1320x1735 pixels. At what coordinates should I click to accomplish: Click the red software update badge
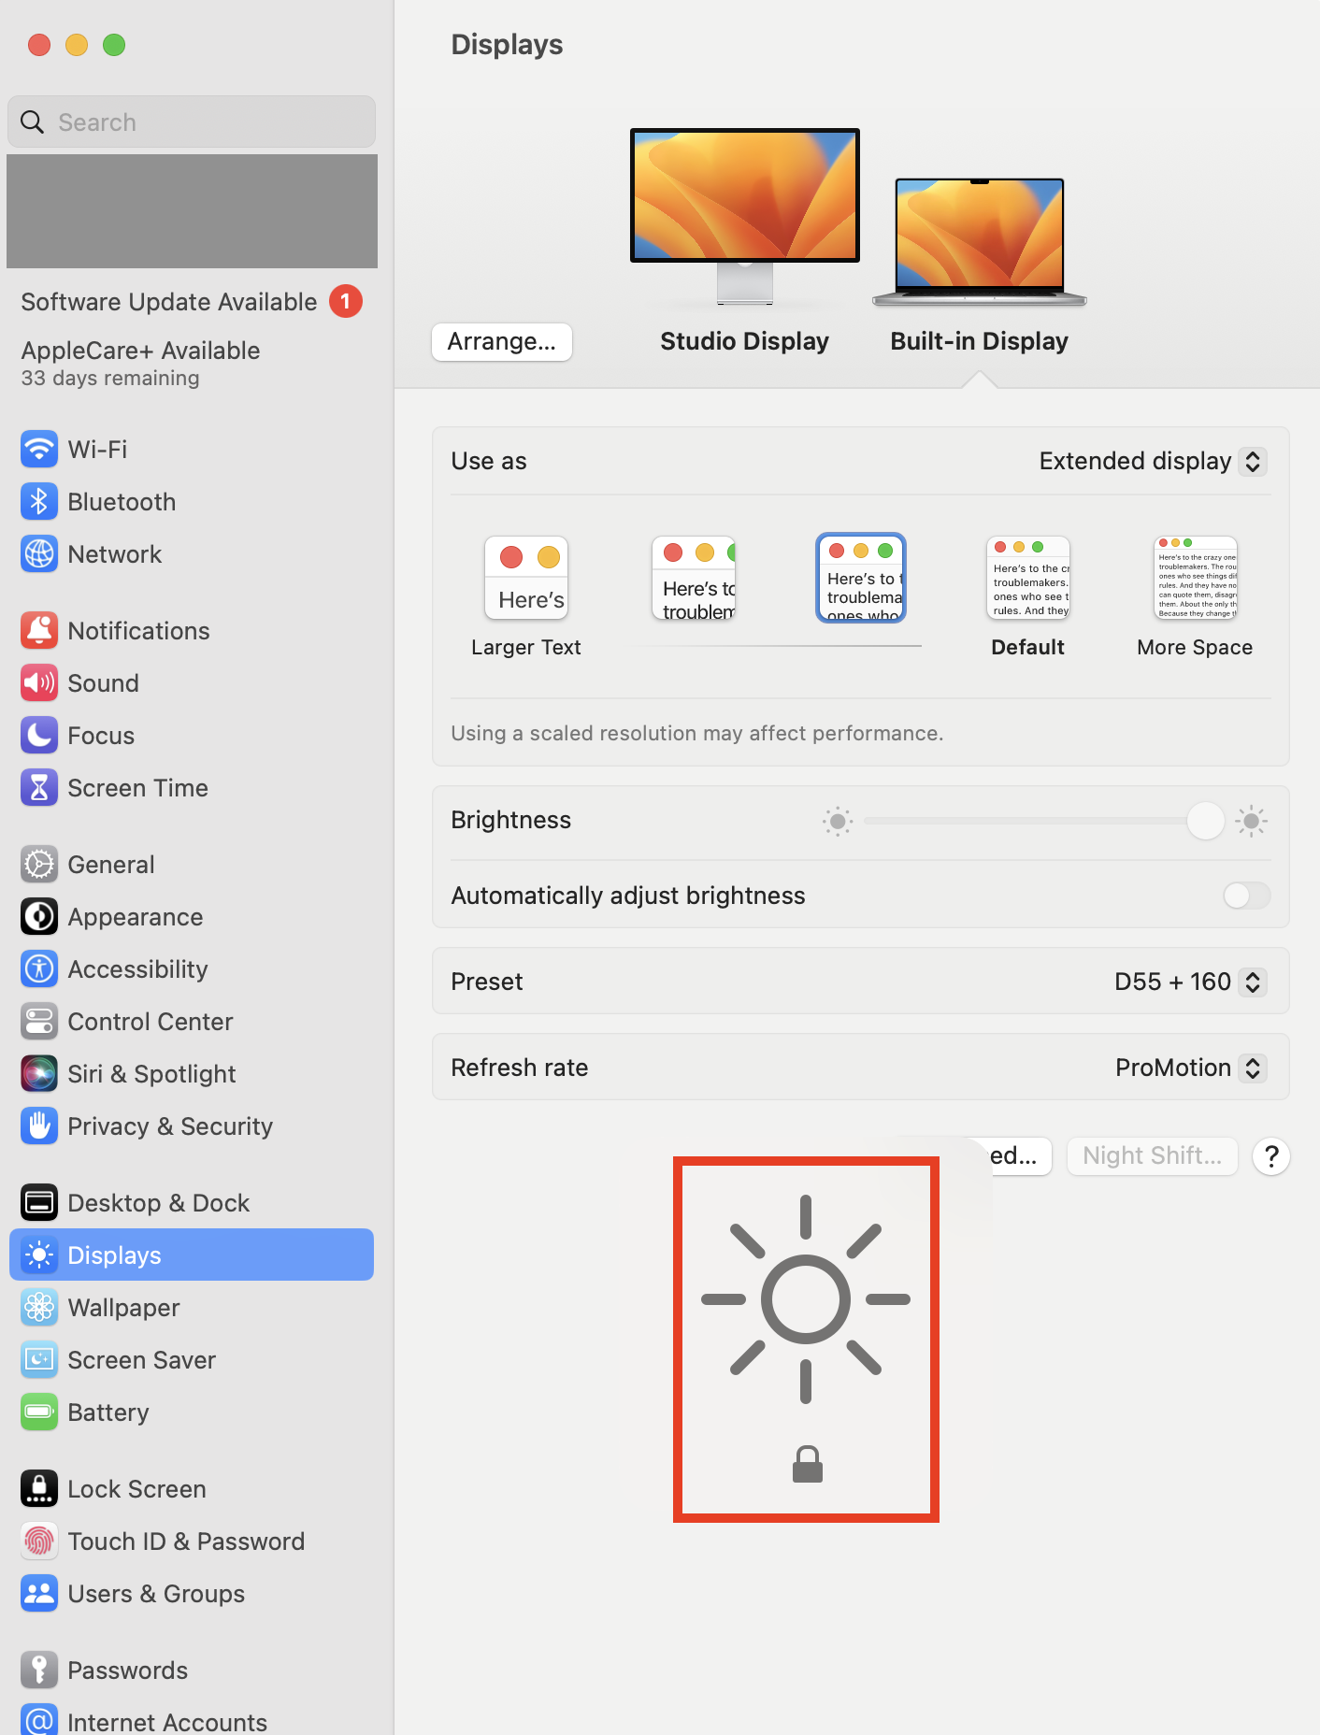(346, 301)
